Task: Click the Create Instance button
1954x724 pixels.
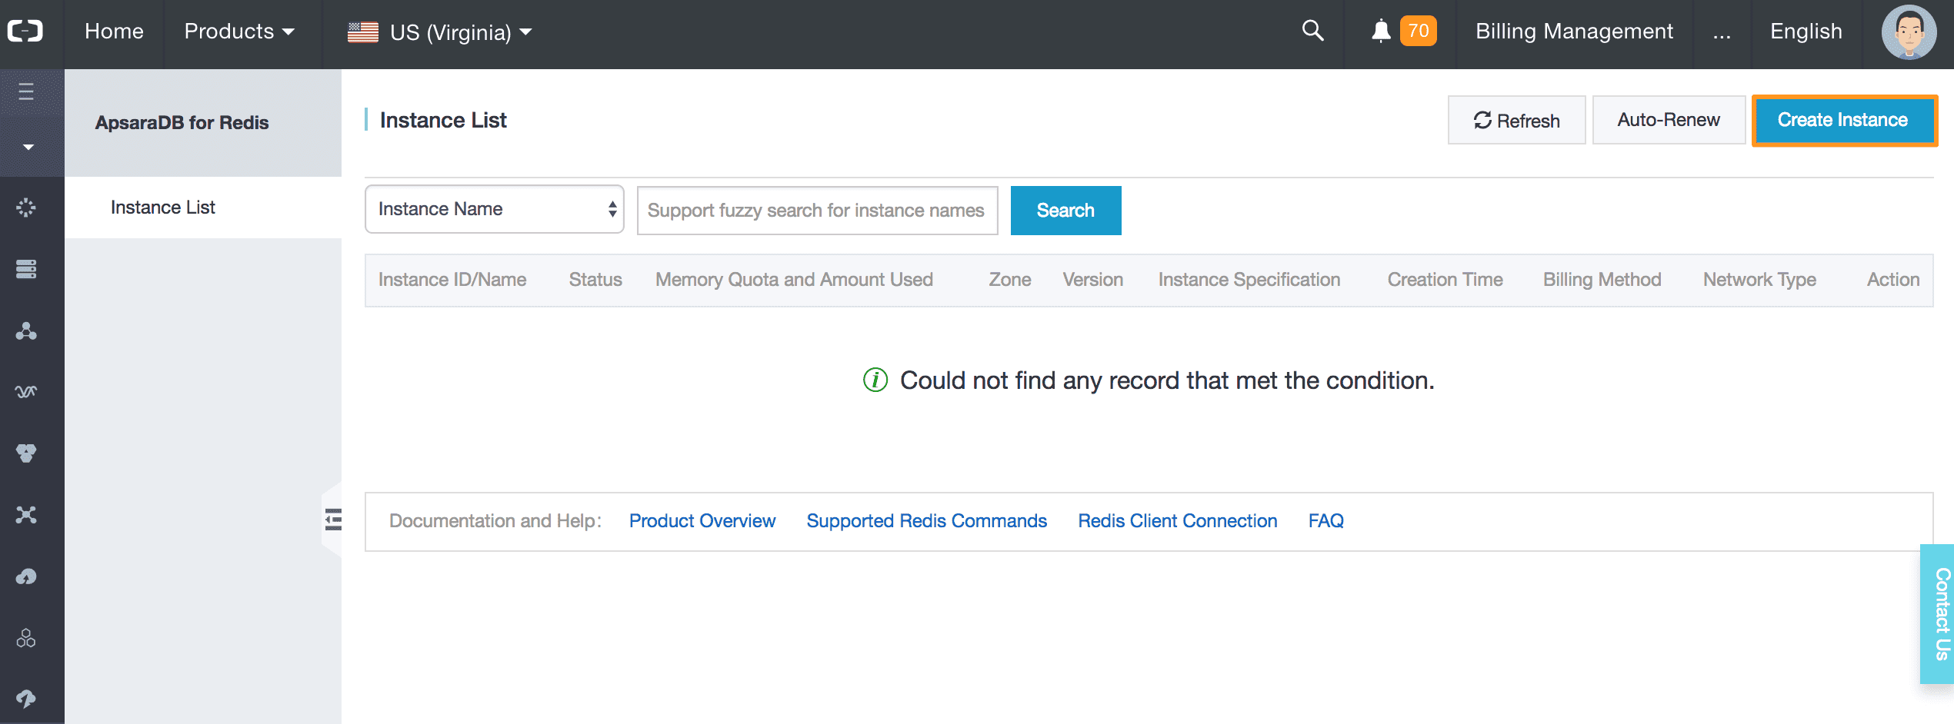Action: point(1844,120)
